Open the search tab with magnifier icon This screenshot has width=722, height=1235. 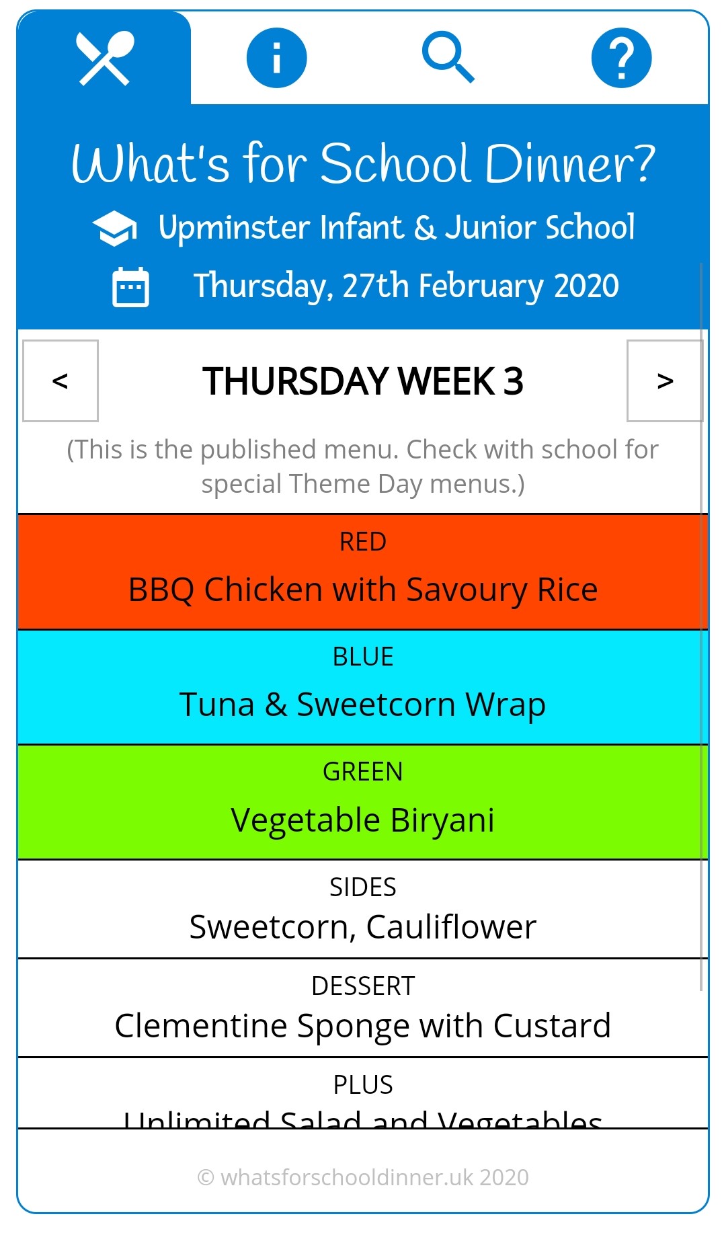tap(448, 58)
